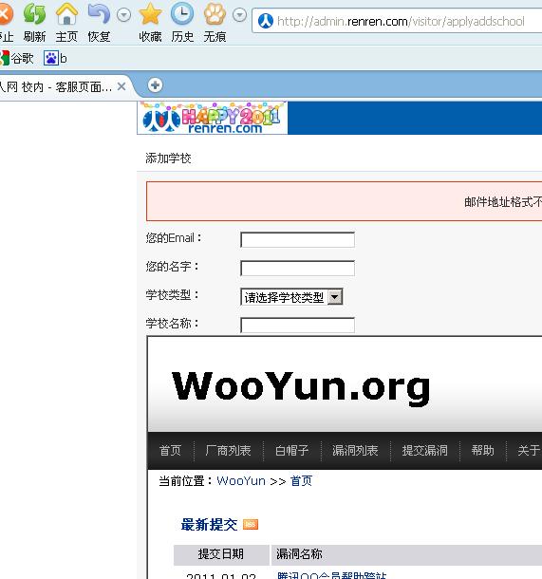Click the 邮件地址格式 error message
This screenshot has height=579, width=542.
tap(503, 201)
